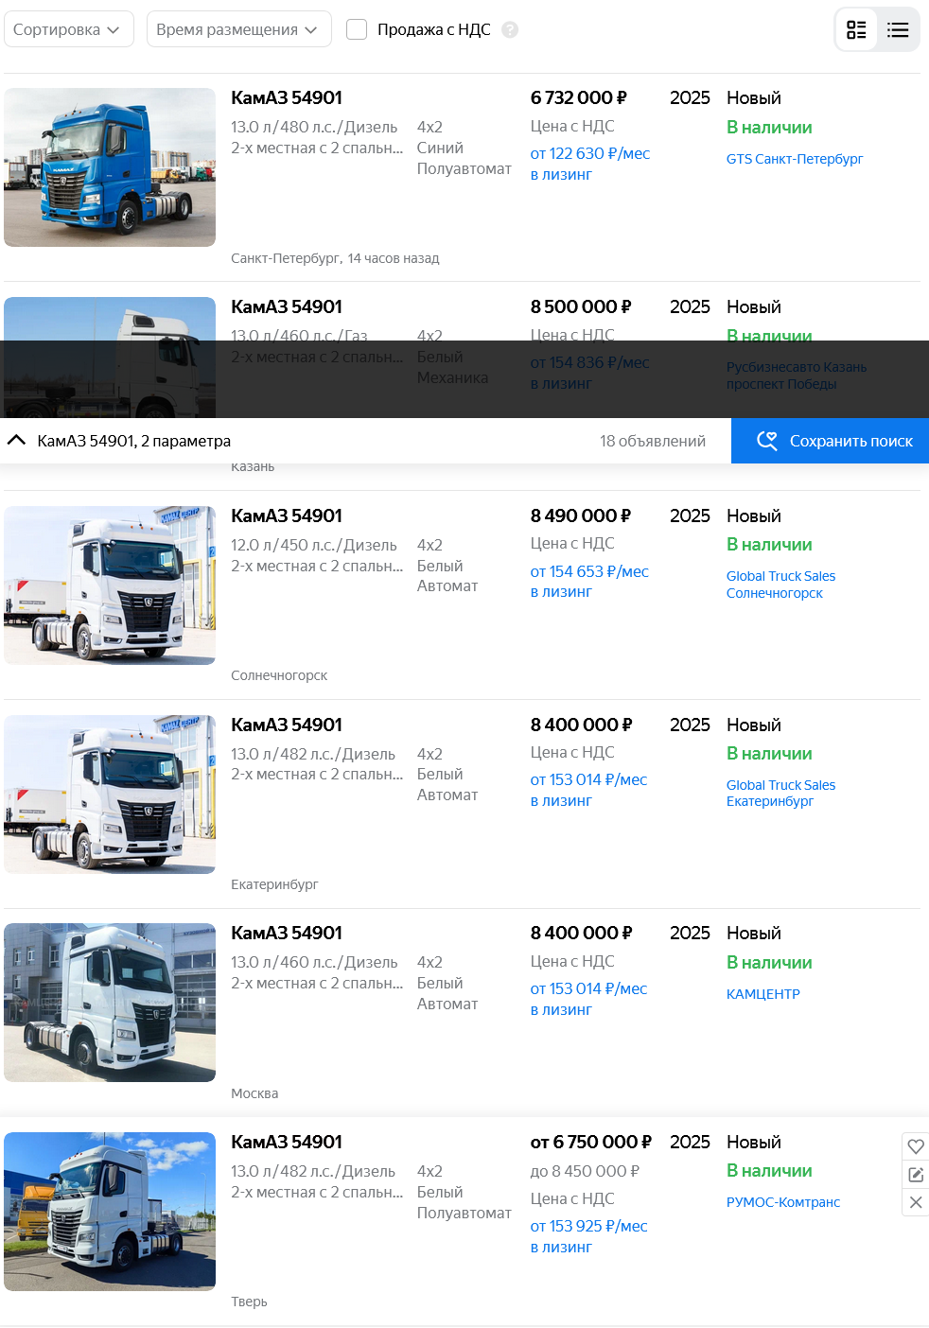
Task: Open КАМЦЕНТР listing leasing от 153 014 ₽/мес
Action: pyautogui.click(x=588, y=999)
